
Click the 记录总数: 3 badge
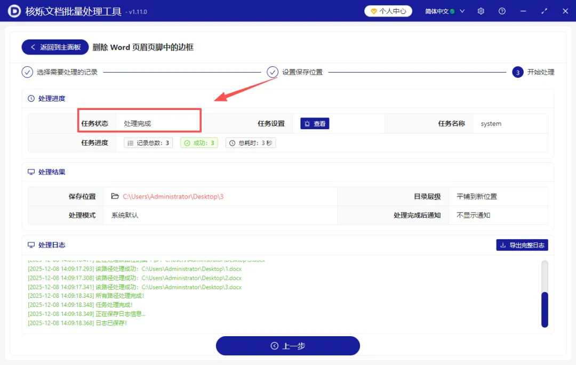[x=148, y=143]
